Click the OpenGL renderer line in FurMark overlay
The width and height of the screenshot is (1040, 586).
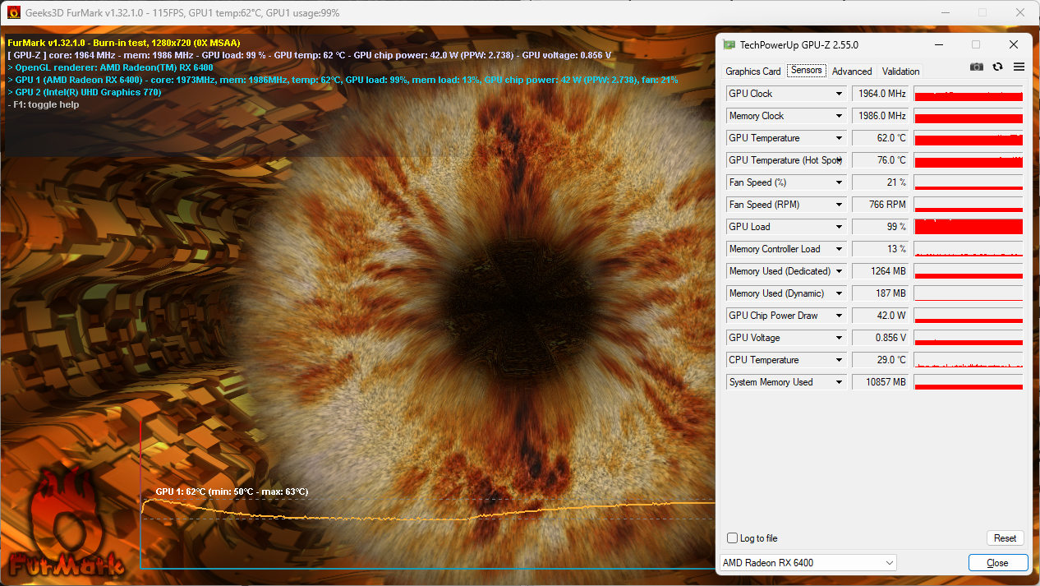(x=110, y=67)
